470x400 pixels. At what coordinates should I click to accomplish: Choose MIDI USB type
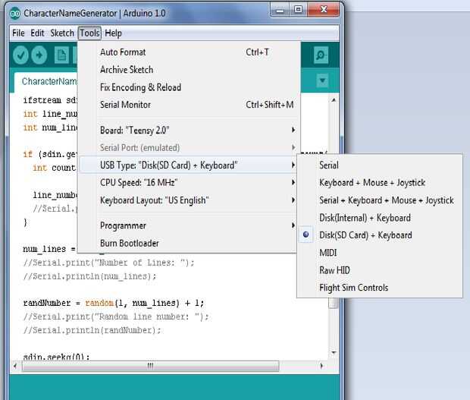coord(380,253)
